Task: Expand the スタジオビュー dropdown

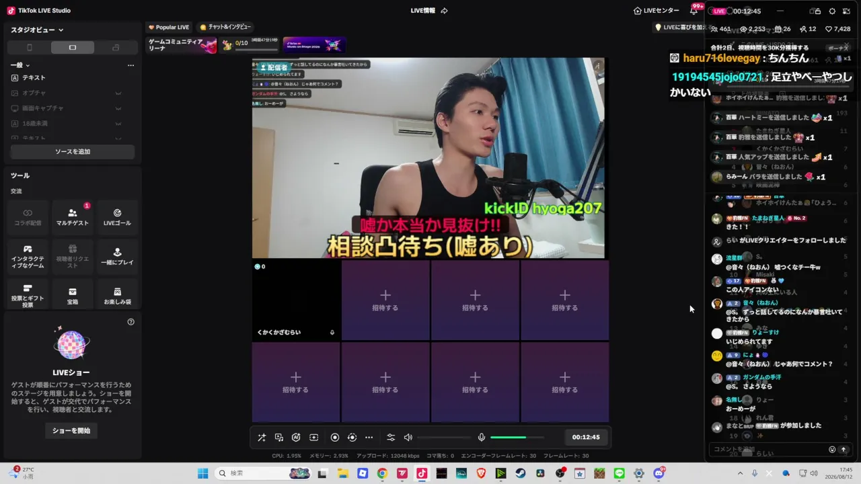Action: tap(37, 30)
